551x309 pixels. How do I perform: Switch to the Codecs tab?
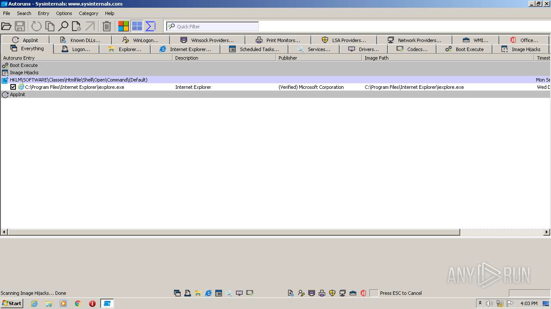[x=412, y=49]
